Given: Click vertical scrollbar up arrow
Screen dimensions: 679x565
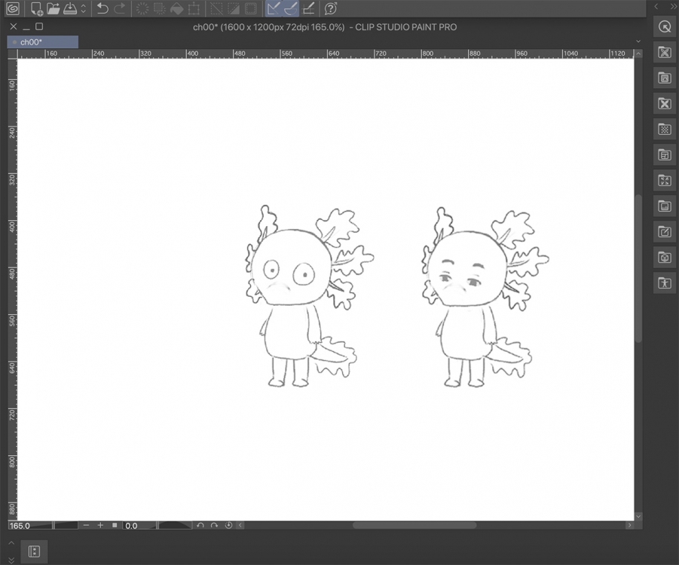Looking at the screenshot, I should [x=638, y=53].
